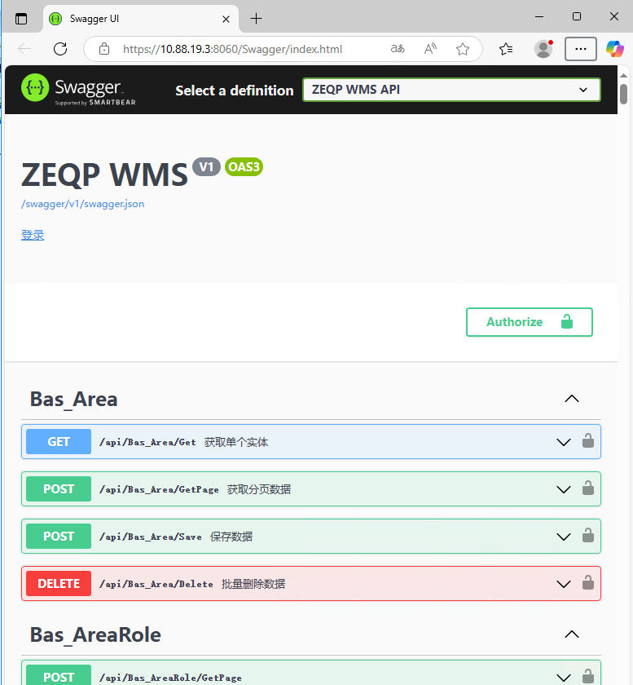The width and height of the screenshot is (633, 685).
Task: Click the Authorize button
Action: point(529,322)
